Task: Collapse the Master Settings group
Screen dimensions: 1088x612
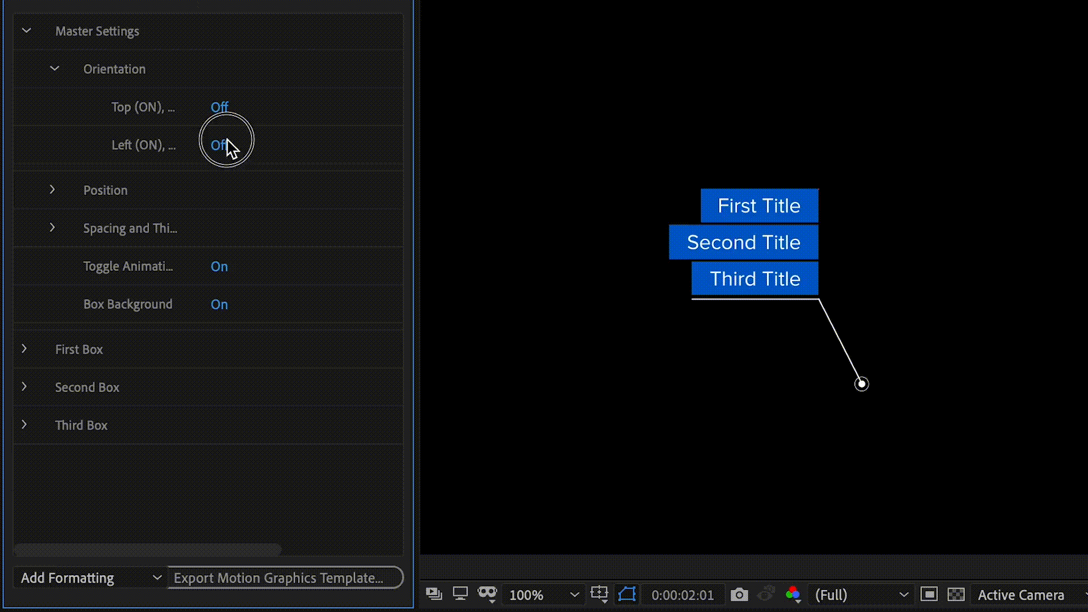Action: tap(26, 31)
